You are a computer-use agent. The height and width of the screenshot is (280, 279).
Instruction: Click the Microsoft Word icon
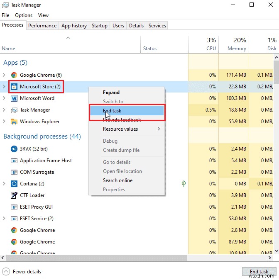(x=14, y=98)
